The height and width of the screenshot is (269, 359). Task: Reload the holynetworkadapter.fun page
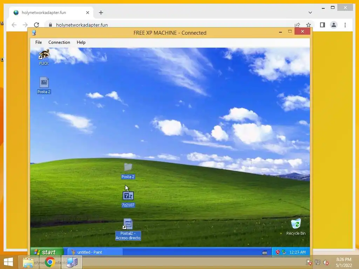pos(36,25)
